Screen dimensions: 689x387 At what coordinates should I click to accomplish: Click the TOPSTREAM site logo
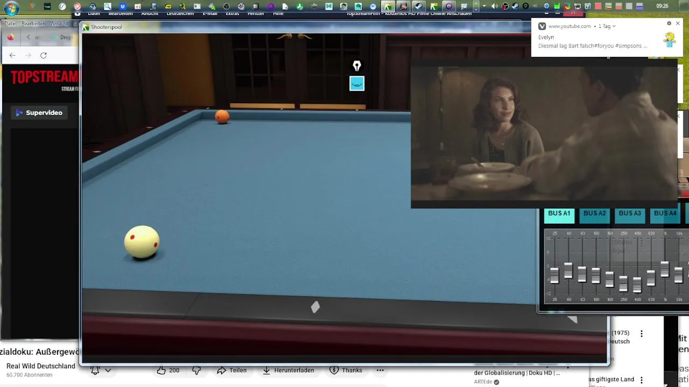(x=45, y=77)
